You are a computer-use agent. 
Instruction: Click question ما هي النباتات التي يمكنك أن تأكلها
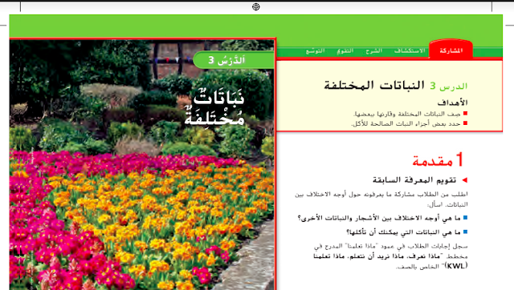[403, 232]
